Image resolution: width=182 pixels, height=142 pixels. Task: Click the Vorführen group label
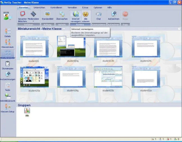pyautogui.click(x=29, y=25)
